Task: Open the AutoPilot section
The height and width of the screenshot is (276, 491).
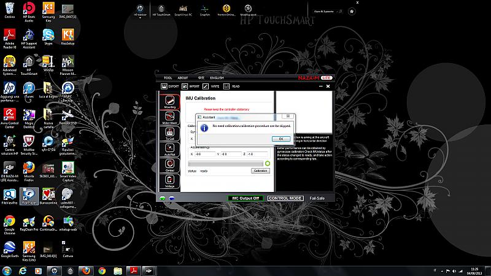Action: point(170,149)
